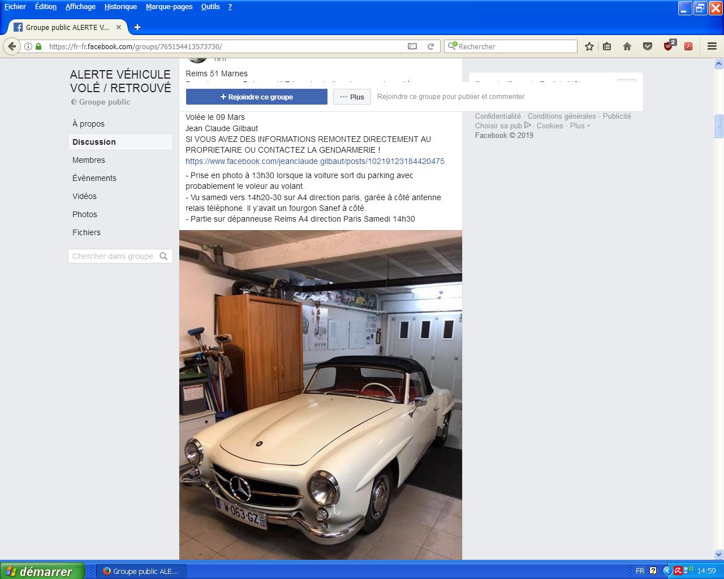Open the Marque-pages menu
The width and height of the screenshot is (724, 579).
click(x=169, y=7)
